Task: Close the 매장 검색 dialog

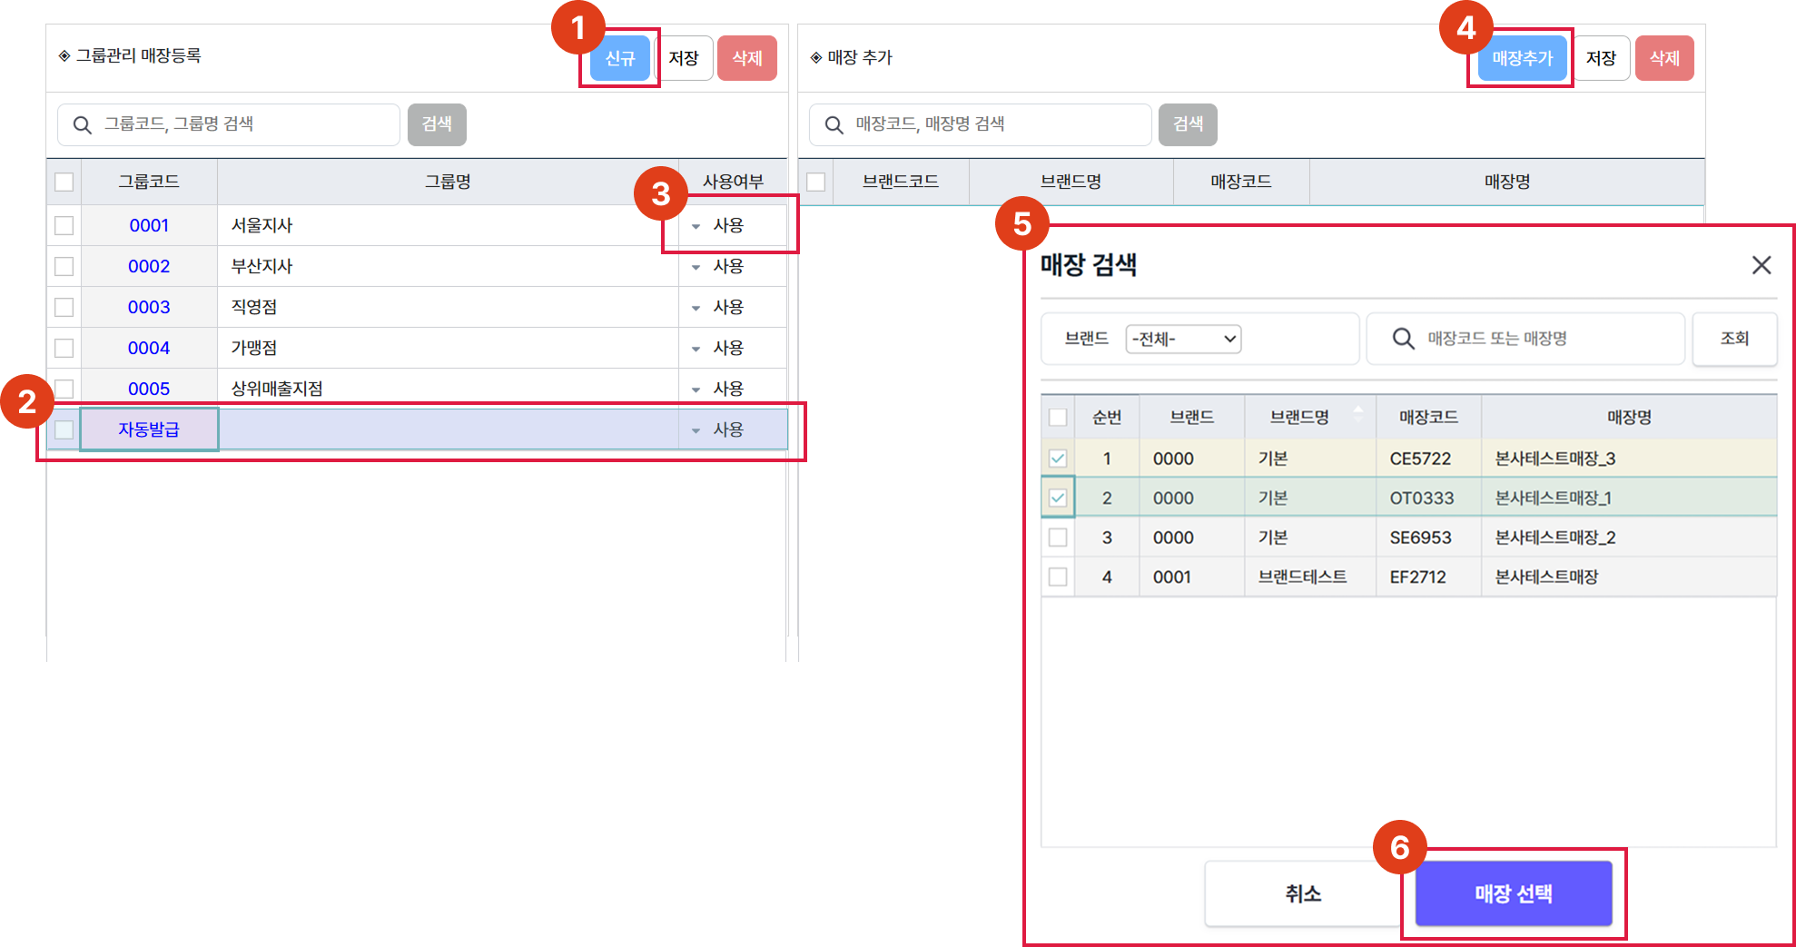Action: click(1761, 265)
